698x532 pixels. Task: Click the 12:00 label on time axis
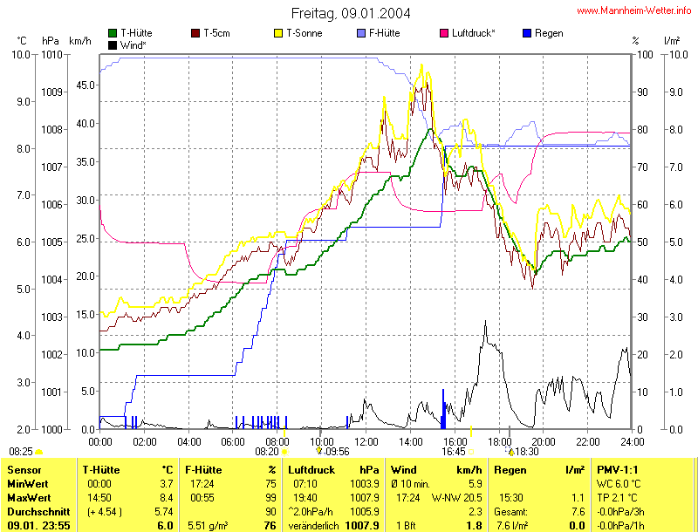(366, 441)
